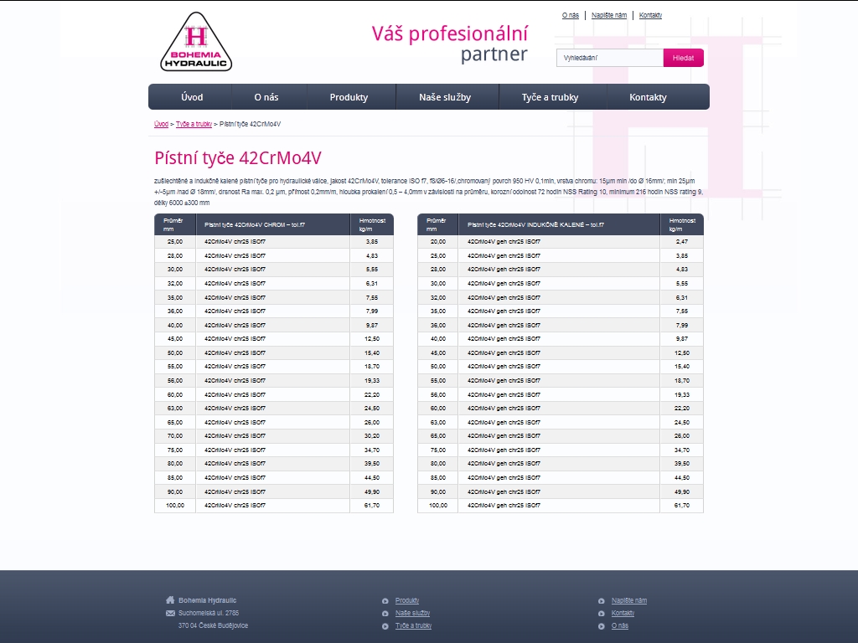Click the Bohemia Hydraulic logo
The height and width of the screenshot is (643, 858).
coord(196,43)
